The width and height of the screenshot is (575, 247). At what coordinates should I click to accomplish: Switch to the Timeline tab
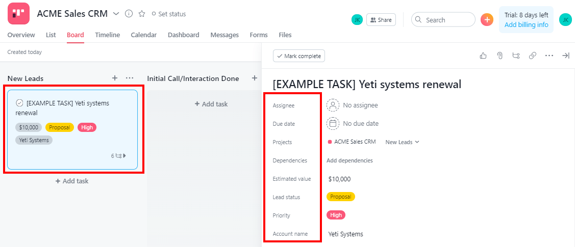click(x=108, y=35)
